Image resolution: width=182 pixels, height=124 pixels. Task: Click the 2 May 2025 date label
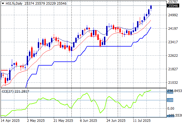pyautogui.click(x=36, y=121)
